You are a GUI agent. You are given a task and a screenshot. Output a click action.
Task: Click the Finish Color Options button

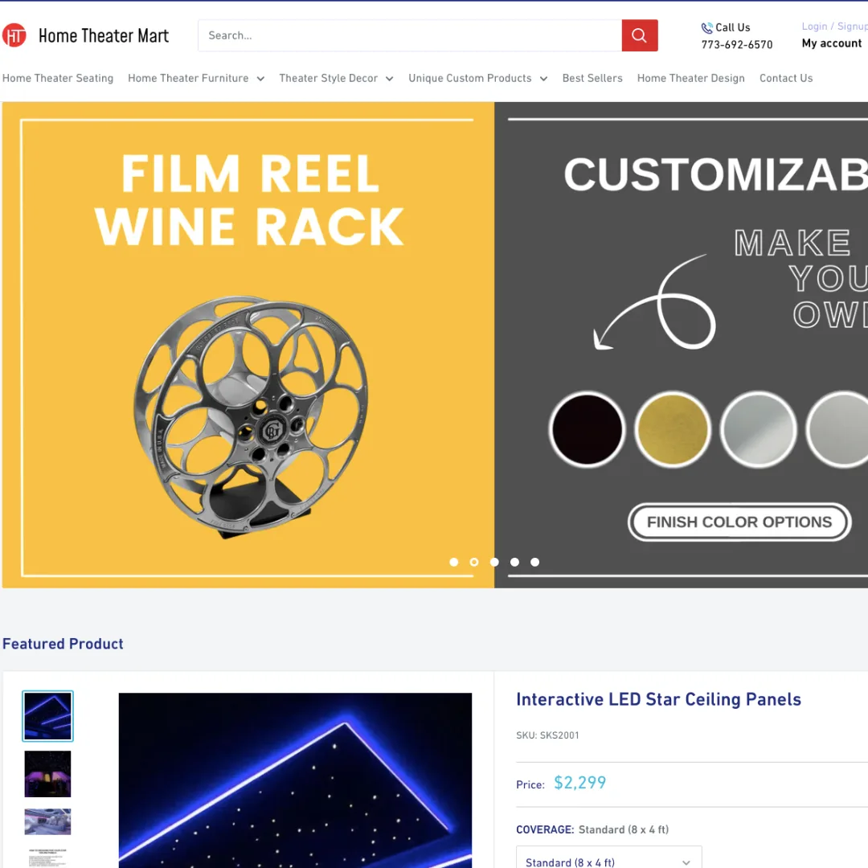tap(739, 522)
